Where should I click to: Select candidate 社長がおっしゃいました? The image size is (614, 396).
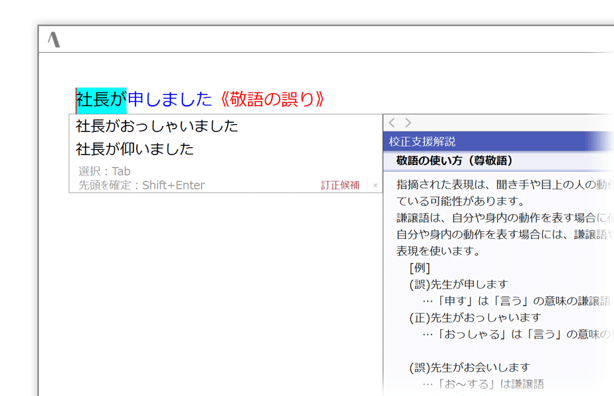pyautogui.click(x=157, y=126)
